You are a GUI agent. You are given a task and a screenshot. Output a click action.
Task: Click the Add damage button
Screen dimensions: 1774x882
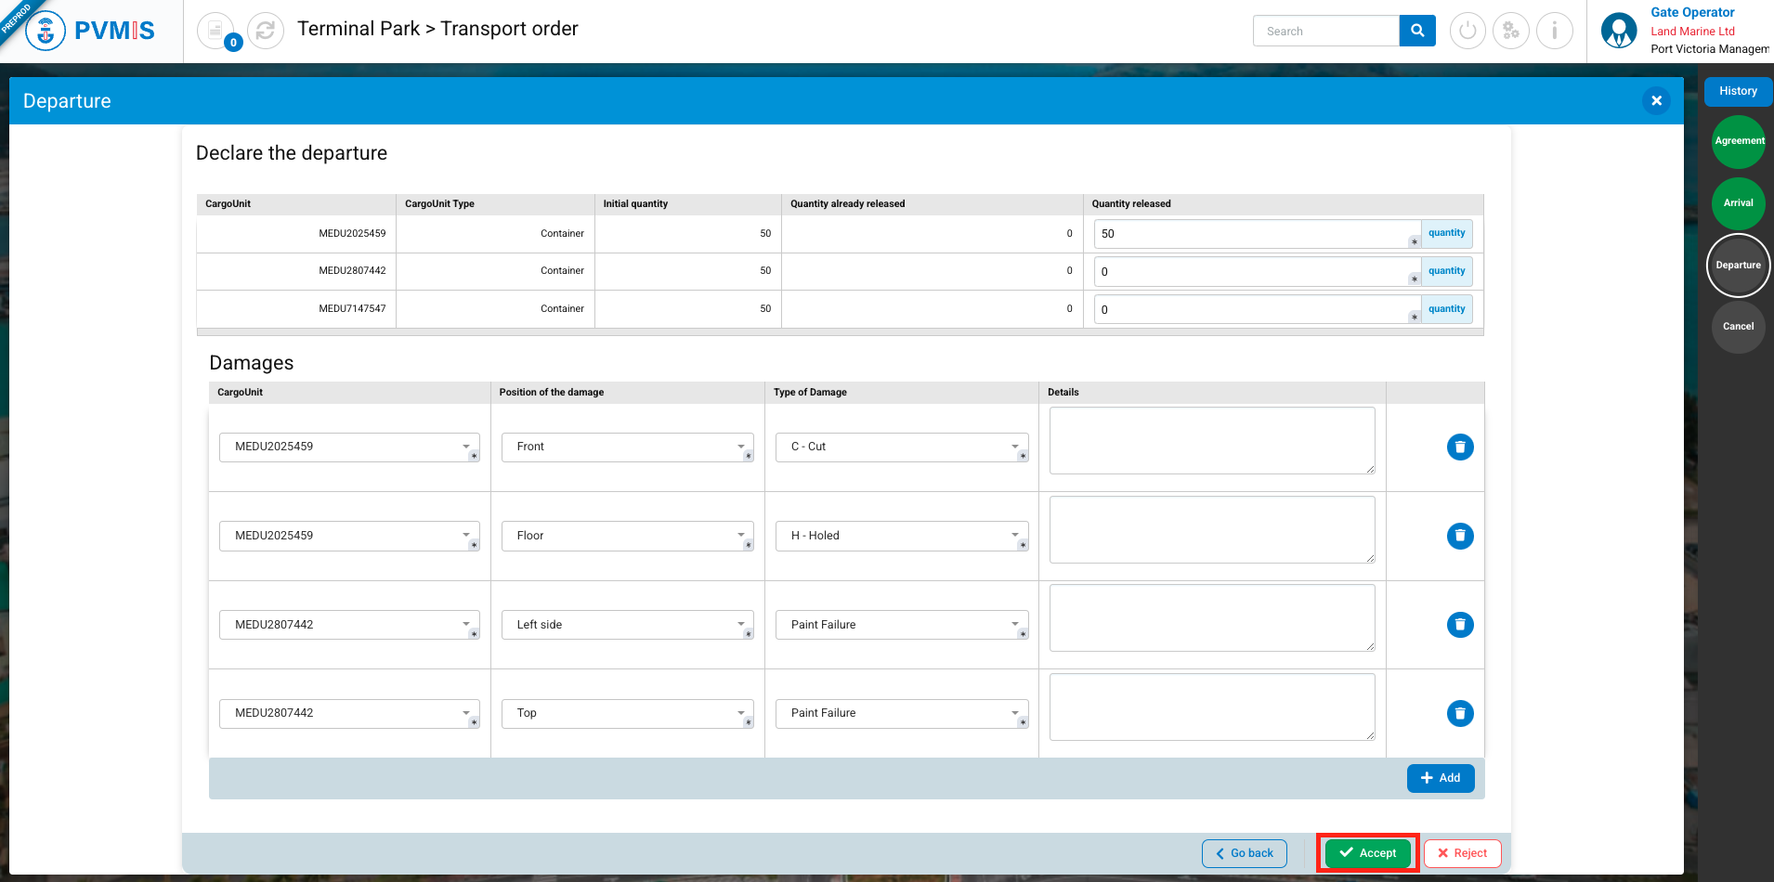pyautogui.click(x=1440, y=778)
